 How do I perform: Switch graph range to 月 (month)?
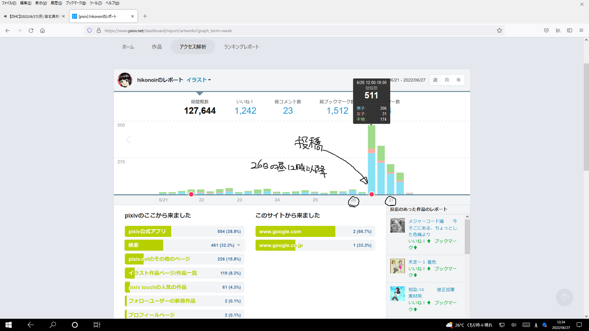click(x=447, y=80)
